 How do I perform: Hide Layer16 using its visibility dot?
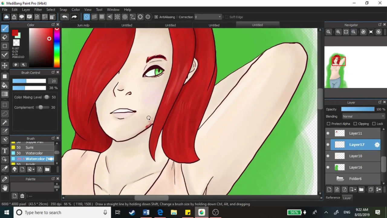[x=328, y=167]
